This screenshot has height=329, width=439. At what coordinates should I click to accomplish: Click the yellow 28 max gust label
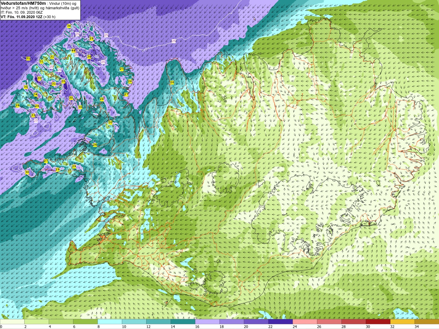(x=17, y=105)
